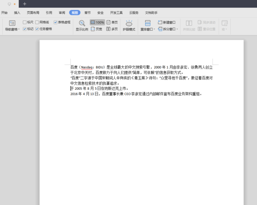The width and height of the screenshot is (257, 205).
Task: Click the text 于 2005 年 8 月 5 日在纳斯达克上市
Action: (x=99, y=88)
